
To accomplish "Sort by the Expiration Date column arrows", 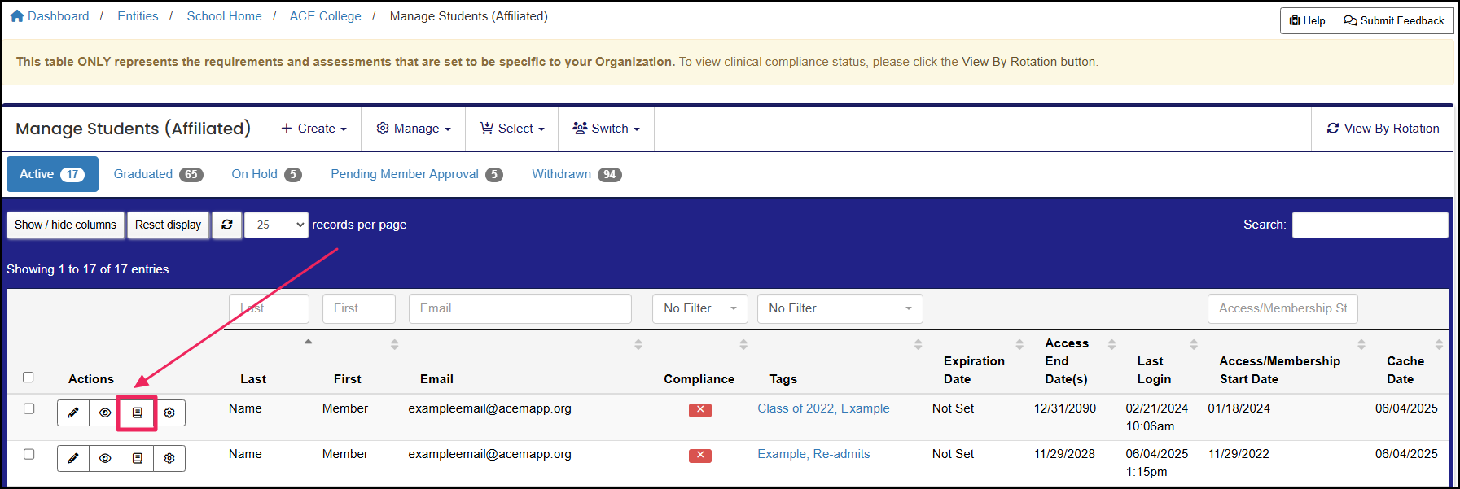I will tap(1019, 344).
